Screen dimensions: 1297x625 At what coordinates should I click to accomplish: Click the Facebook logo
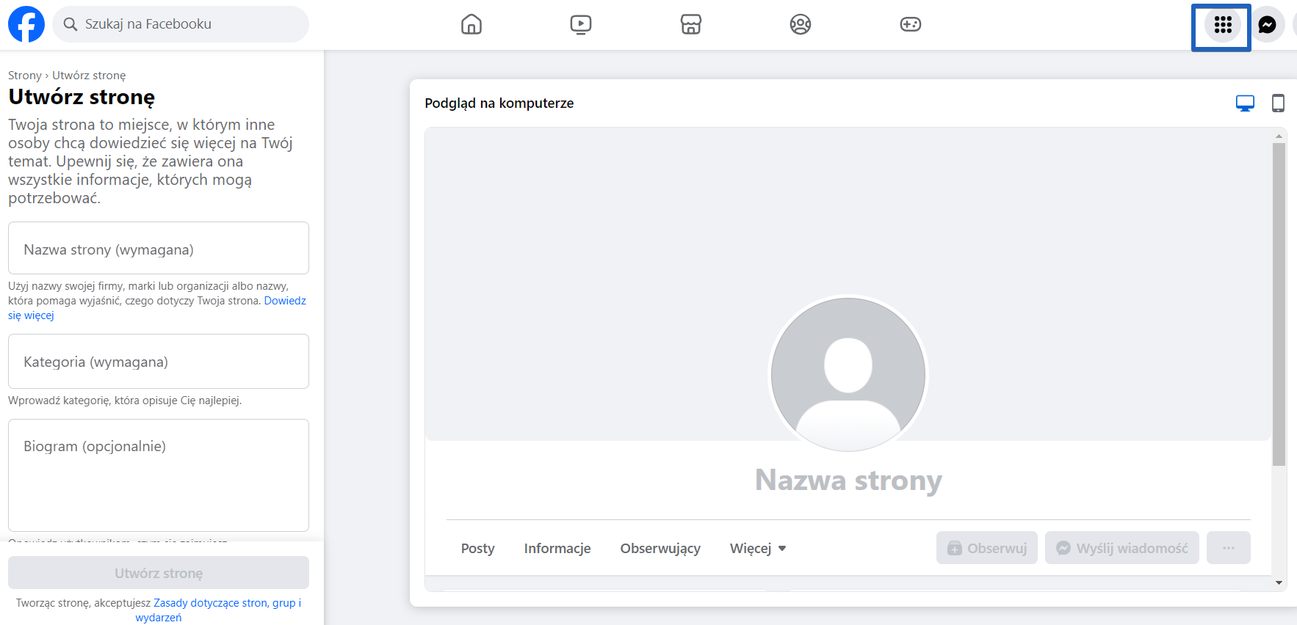[x=26, y=23]
